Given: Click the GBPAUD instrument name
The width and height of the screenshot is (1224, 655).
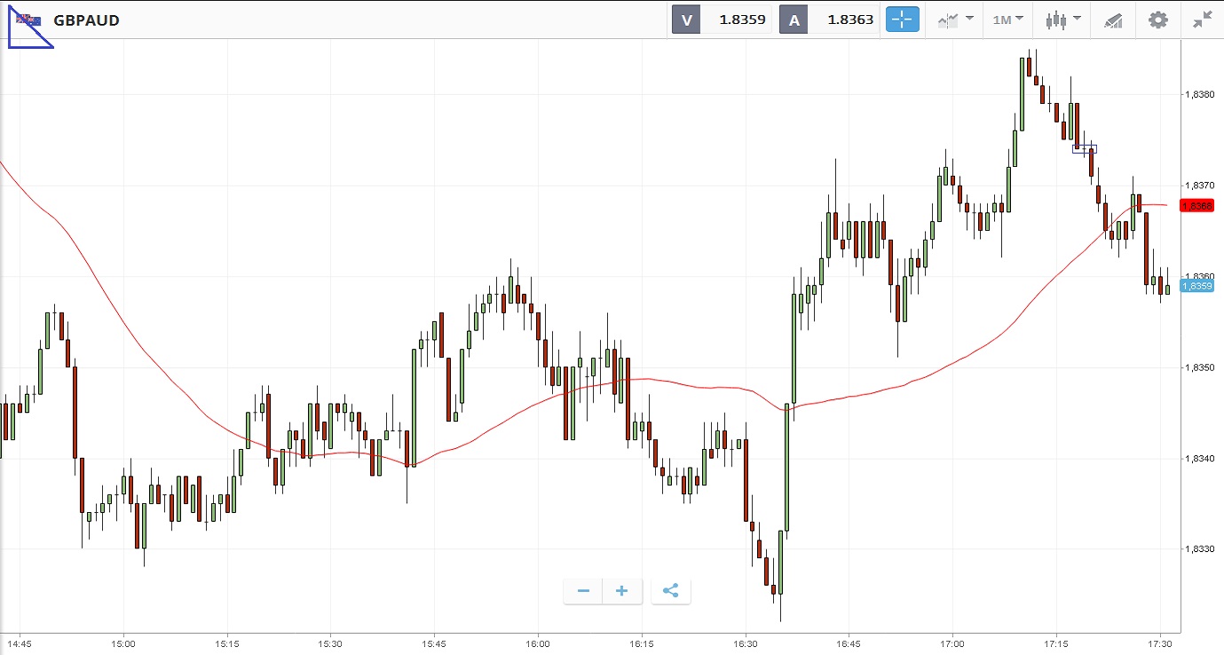Looking at the screenshot, I should 86,20.
